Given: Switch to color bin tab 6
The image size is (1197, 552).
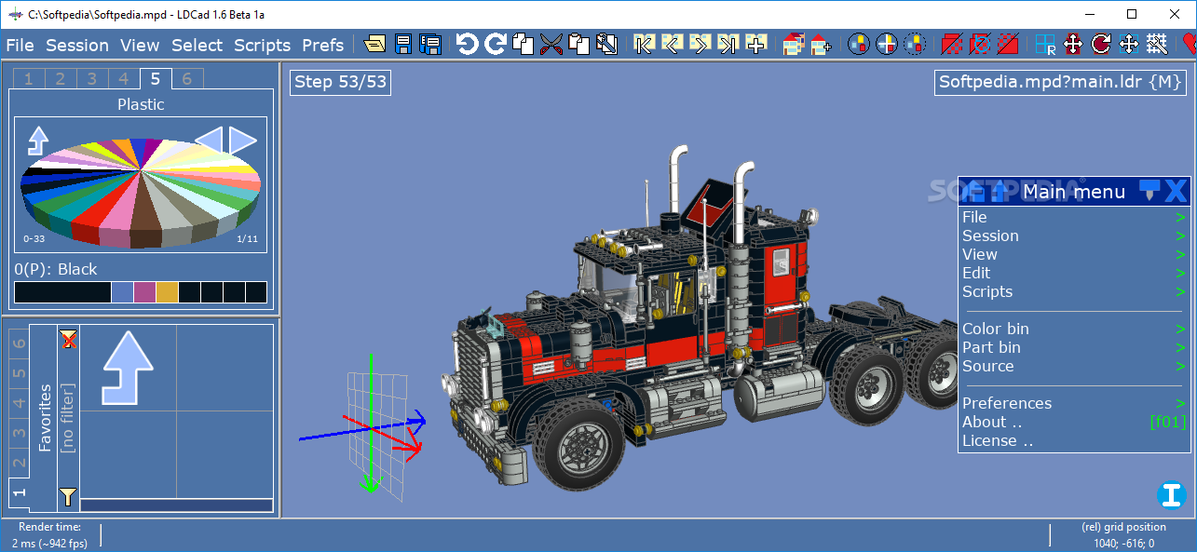Looking at the screenshot, I should click(186, 79).
